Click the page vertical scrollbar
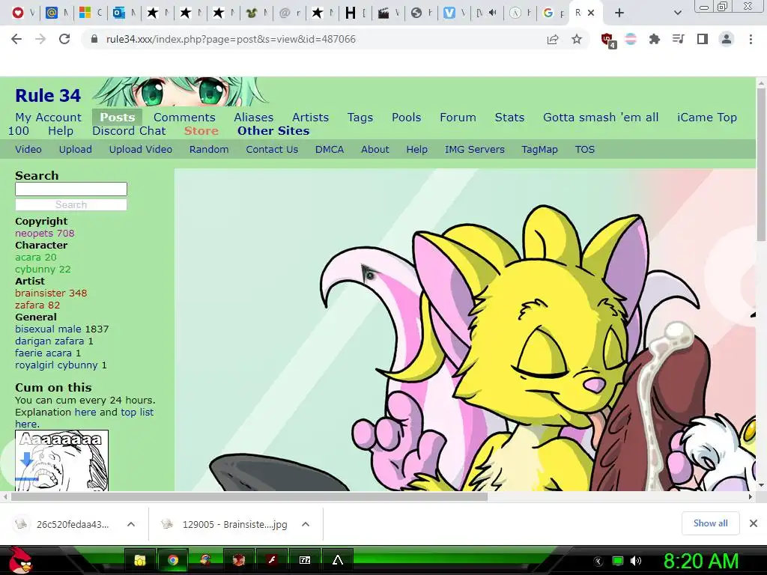This screenshot has width=767, height=575. [x=761, y=165]
